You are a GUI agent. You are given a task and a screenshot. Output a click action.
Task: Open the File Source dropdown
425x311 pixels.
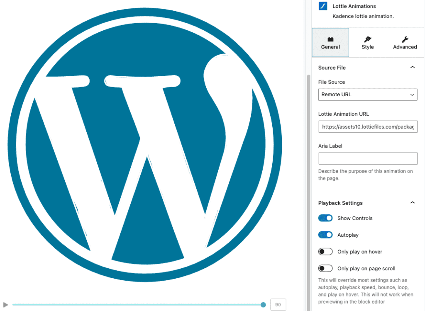pos(368,95)
